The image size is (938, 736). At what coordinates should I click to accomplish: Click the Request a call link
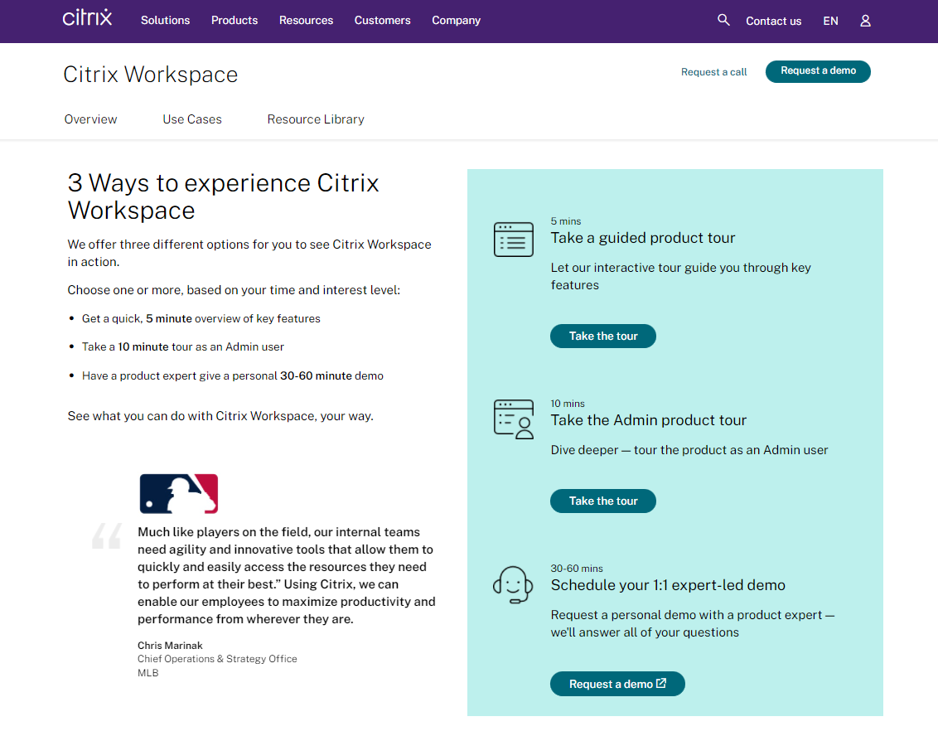713,72
